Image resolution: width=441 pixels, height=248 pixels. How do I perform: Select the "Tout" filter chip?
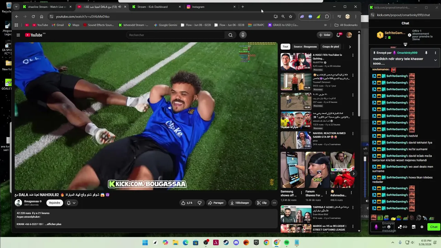pyautogui.click(x=285, y=46)
